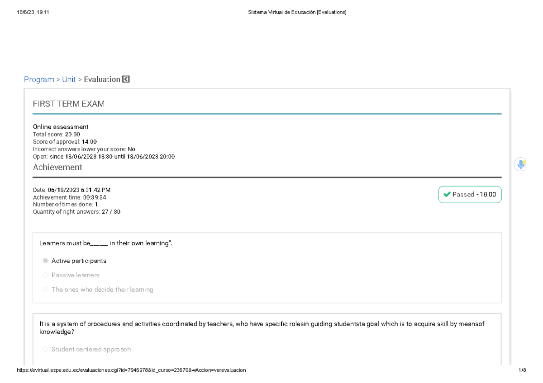Screen dimensions: 543x383
Task: Select the Active participants radio button
Action: click(45, 261)
